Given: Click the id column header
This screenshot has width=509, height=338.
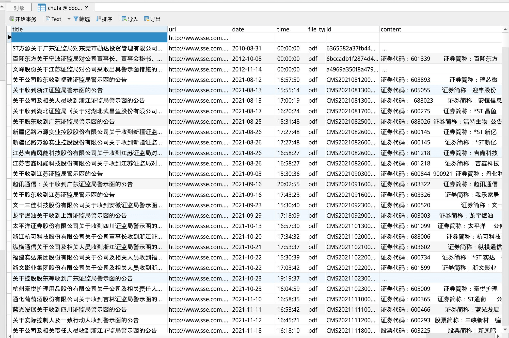Looking at the screenshot, I should [352, 29].
